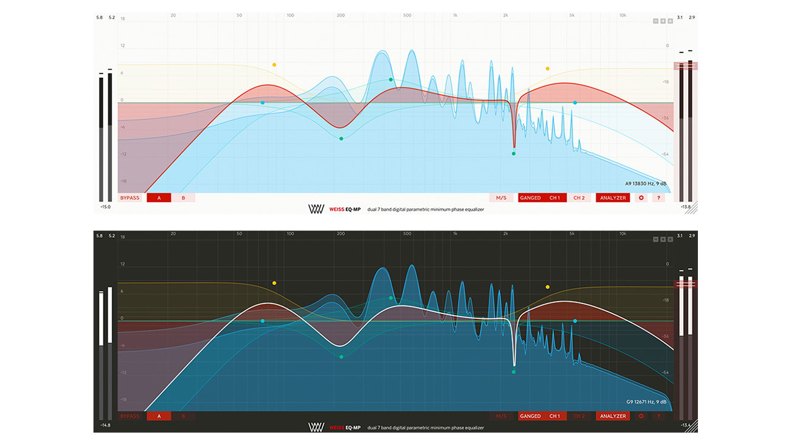Toggle BYPASS in the light-themed EQ
The width and height of the screenshot is (792, 445).
pos(130,198)
